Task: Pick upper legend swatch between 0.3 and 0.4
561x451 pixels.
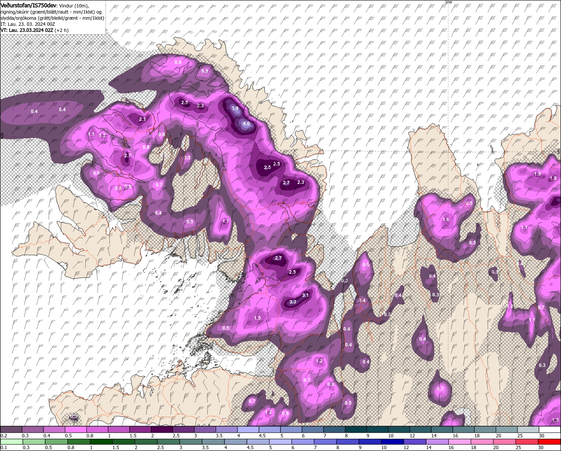Action: coord(33,430)
